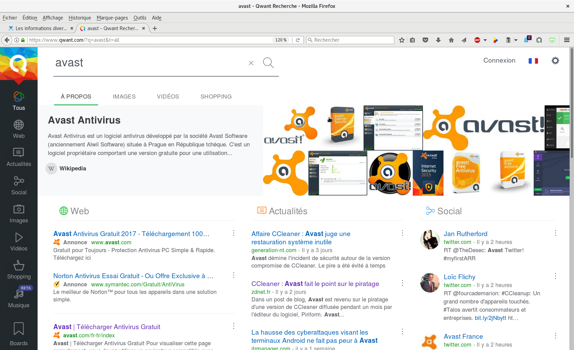This screenshot has width=574, height=350.
Task: Open the Musique beta category
Action: coord(19,298)
